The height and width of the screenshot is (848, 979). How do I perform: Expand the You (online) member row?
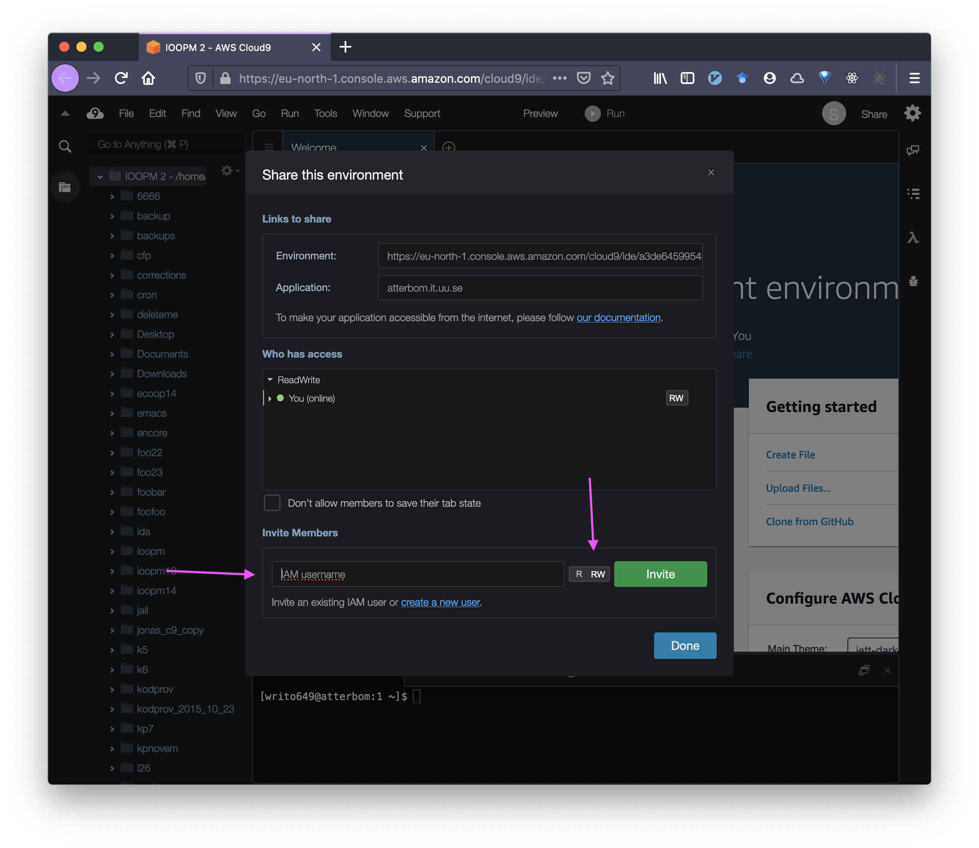[270, 398]
